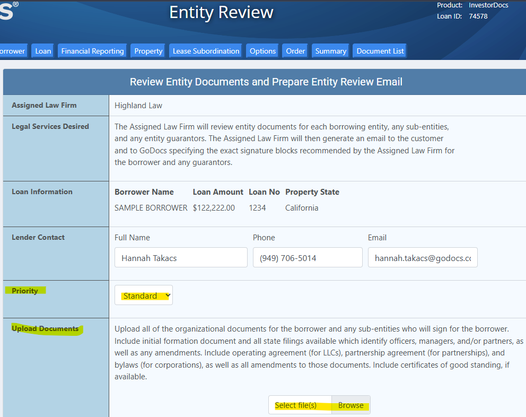Click the Loan No column header
Viewport: 526px width, 417px height.
(x=265, y=192)
